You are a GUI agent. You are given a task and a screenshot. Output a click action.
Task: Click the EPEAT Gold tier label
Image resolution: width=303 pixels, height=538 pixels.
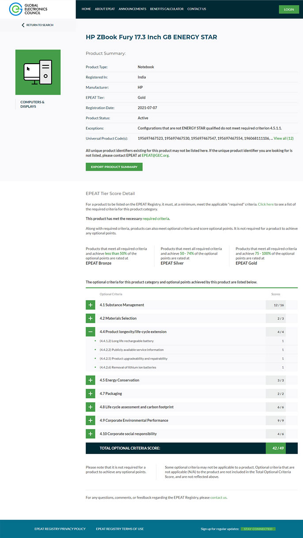tap(246, 263)
